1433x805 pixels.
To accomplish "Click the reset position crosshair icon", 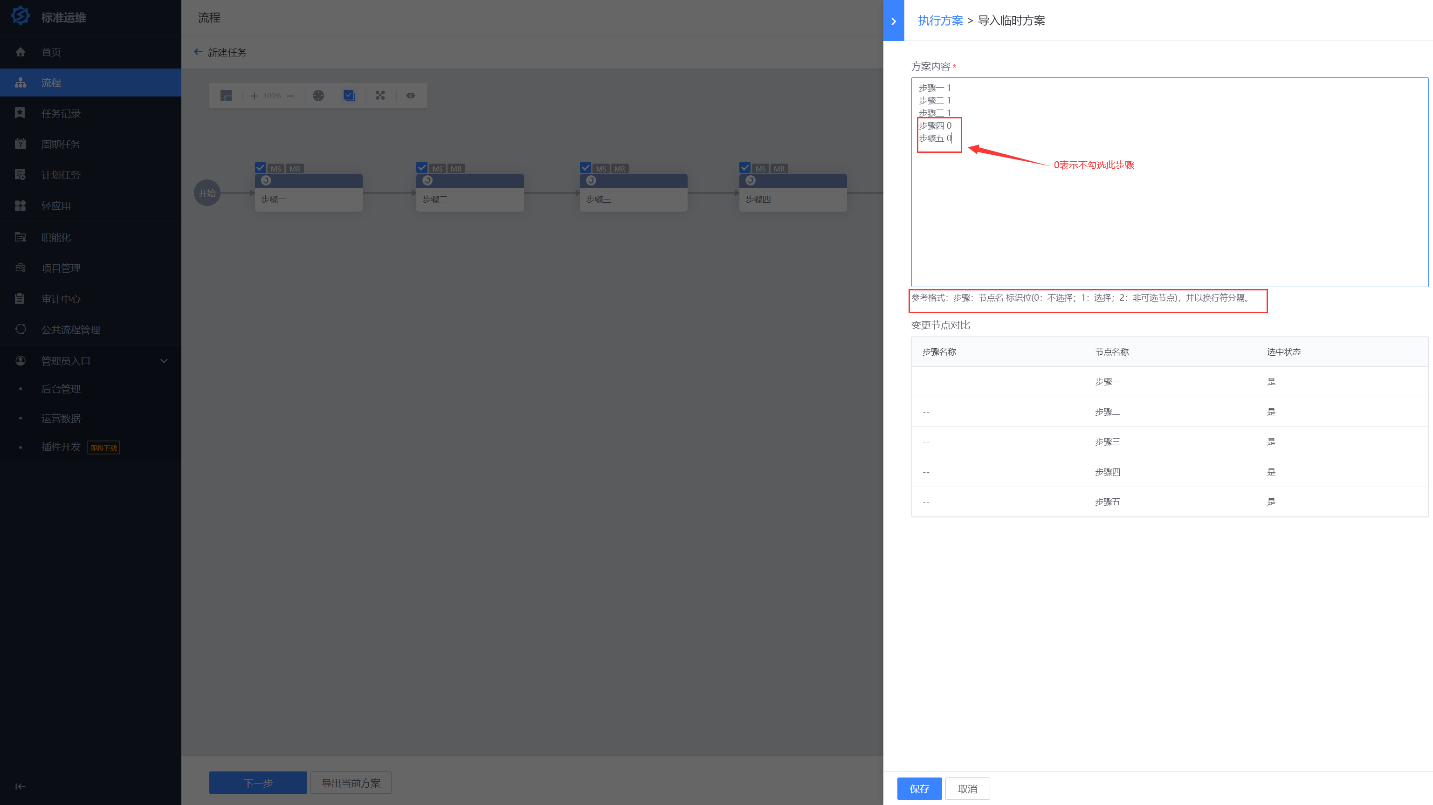I will (x=318, y=96).
